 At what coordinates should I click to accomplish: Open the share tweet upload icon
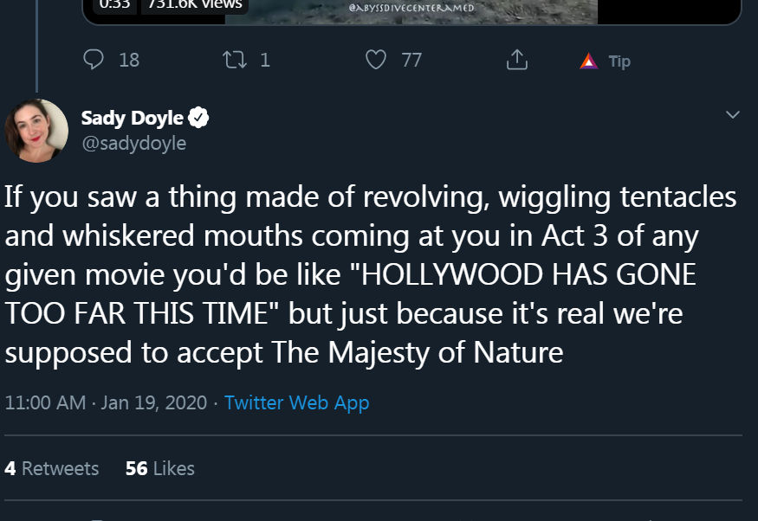coord(517,60)
